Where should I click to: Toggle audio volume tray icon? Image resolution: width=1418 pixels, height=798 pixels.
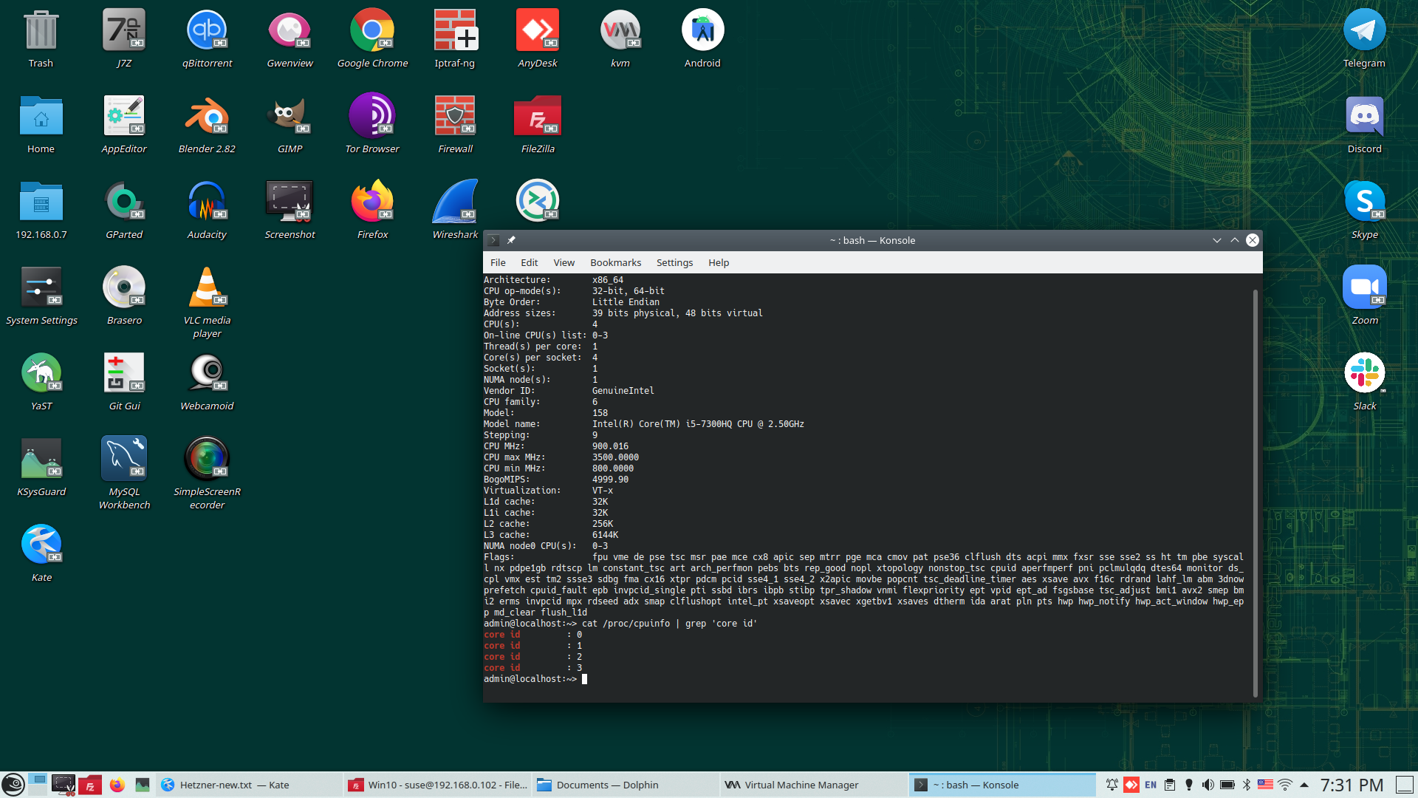coord(1208,785)
